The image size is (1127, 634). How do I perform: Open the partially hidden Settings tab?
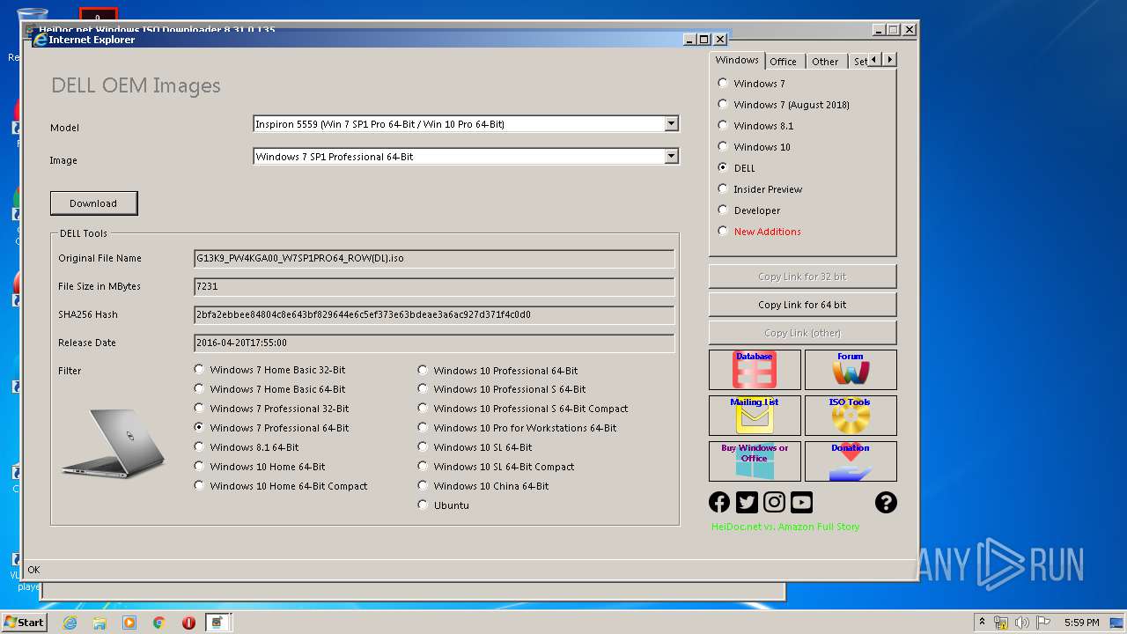[858, 62]
